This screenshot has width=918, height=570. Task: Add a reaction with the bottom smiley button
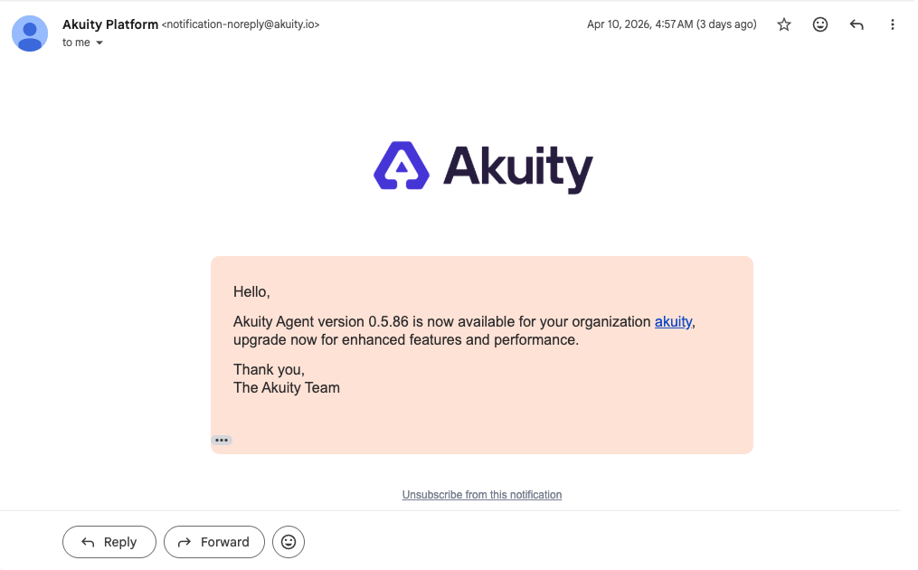click(288, 541)
